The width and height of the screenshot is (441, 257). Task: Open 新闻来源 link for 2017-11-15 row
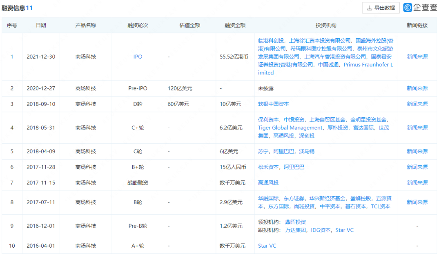(x=417, y=183)
